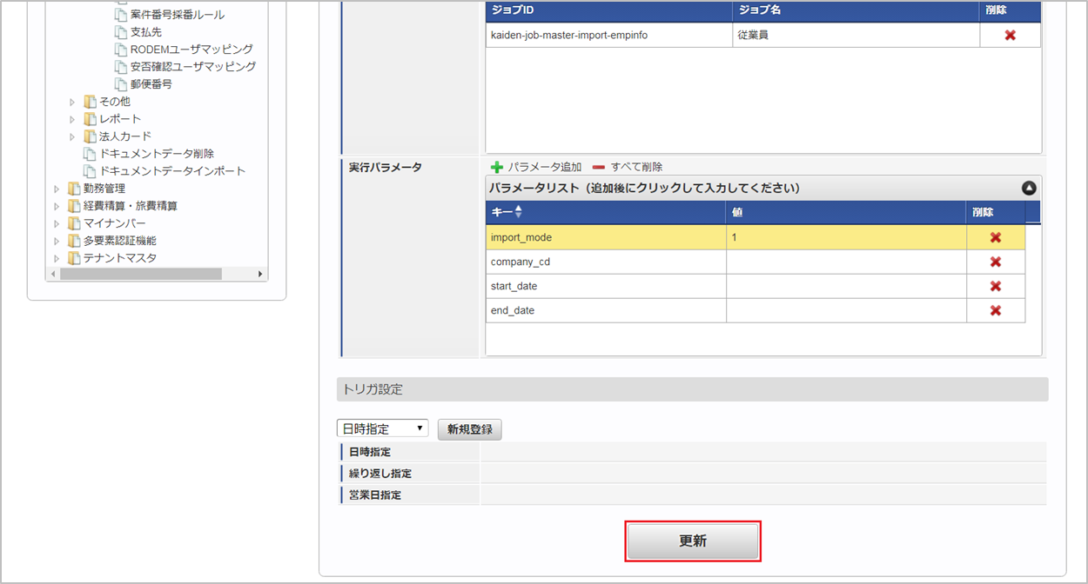This screenshot has height=584, width=1088.
Task: Expand the 法人カード folder
Action: point(73,136)
